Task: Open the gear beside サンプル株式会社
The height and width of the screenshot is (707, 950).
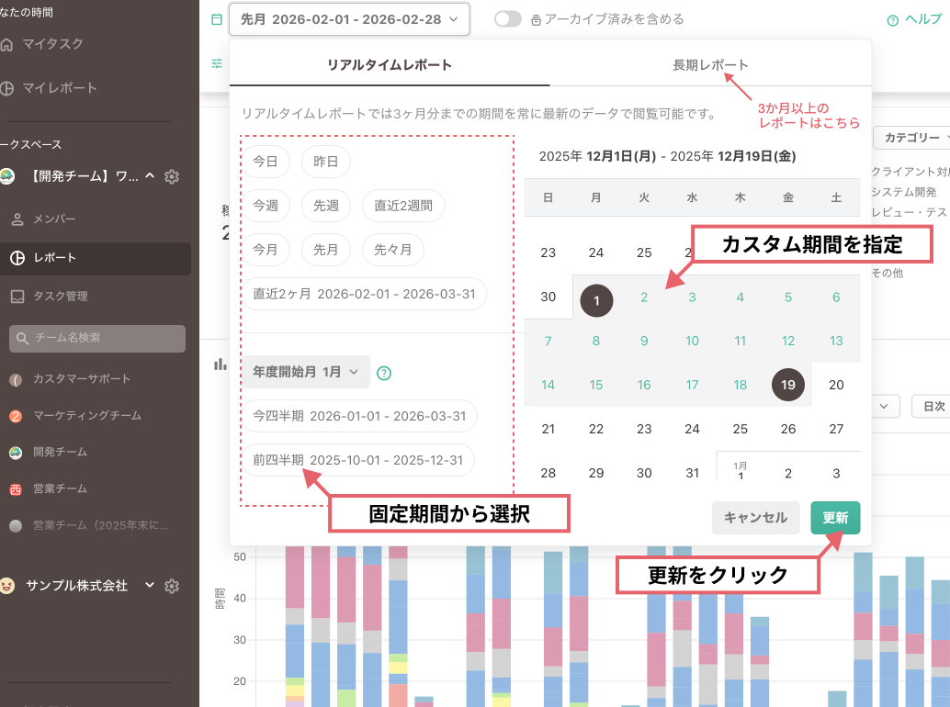Action: (171, 586)
